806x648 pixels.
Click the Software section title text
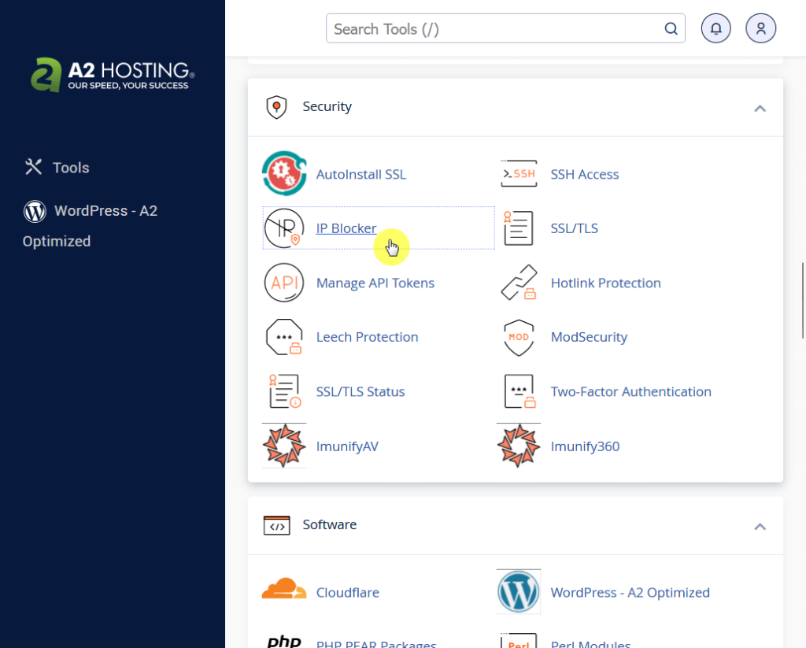pos(330,524)
